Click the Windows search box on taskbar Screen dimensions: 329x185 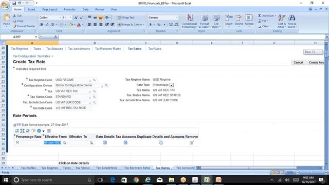click(52, 180)
